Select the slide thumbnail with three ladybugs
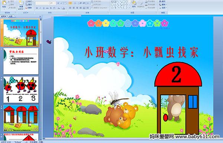This screenshot has width=223, height=143. click(x=21, y=90)
